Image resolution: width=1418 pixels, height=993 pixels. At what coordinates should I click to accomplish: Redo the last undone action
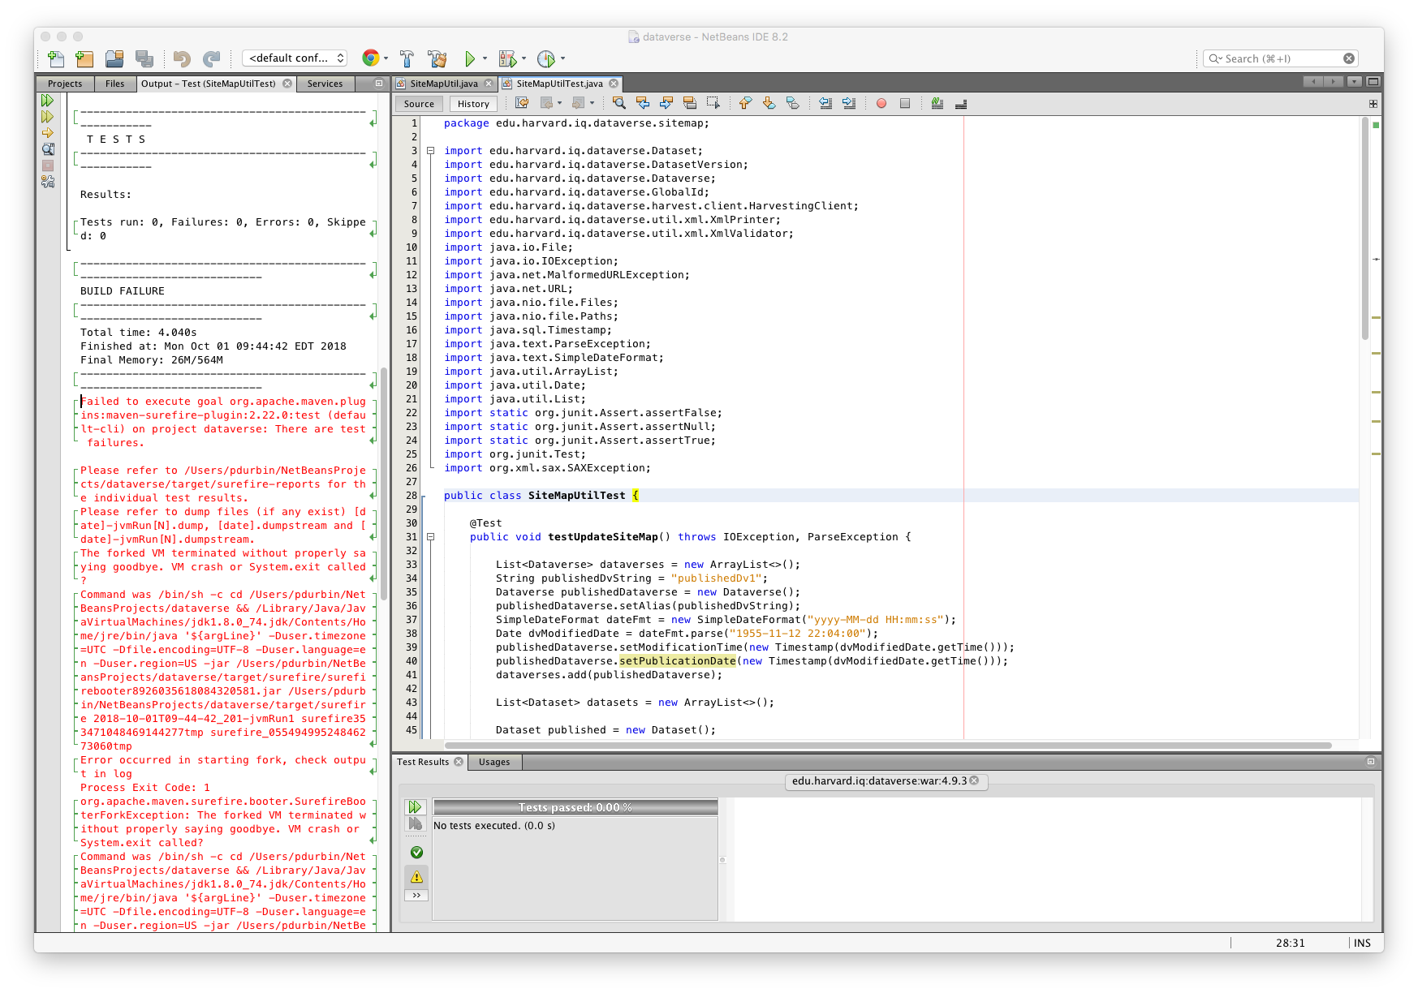(212, 58)
